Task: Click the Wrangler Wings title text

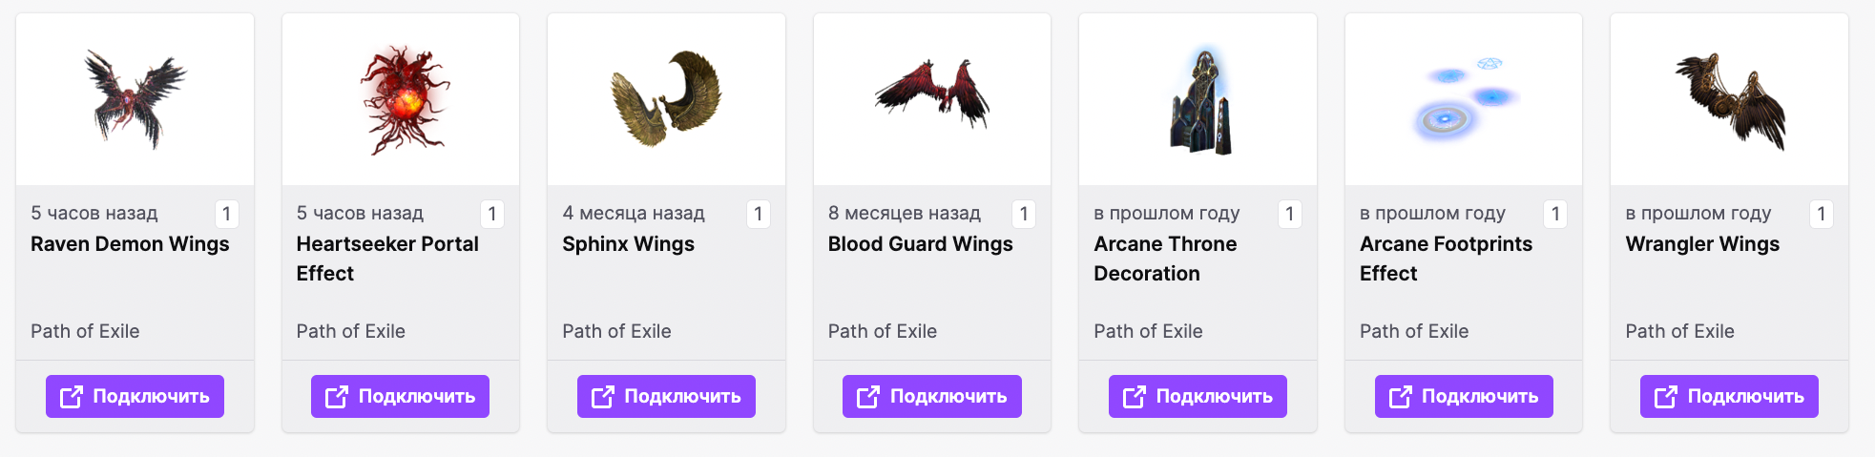Action: pyautogui.click(x=1702, y=244)
